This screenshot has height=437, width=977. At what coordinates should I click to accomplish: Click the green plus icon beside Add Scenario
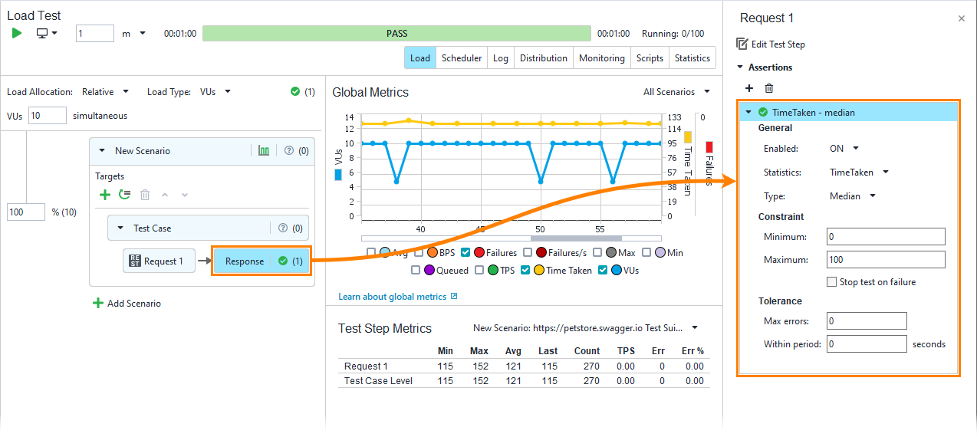(x=97, y=303)
